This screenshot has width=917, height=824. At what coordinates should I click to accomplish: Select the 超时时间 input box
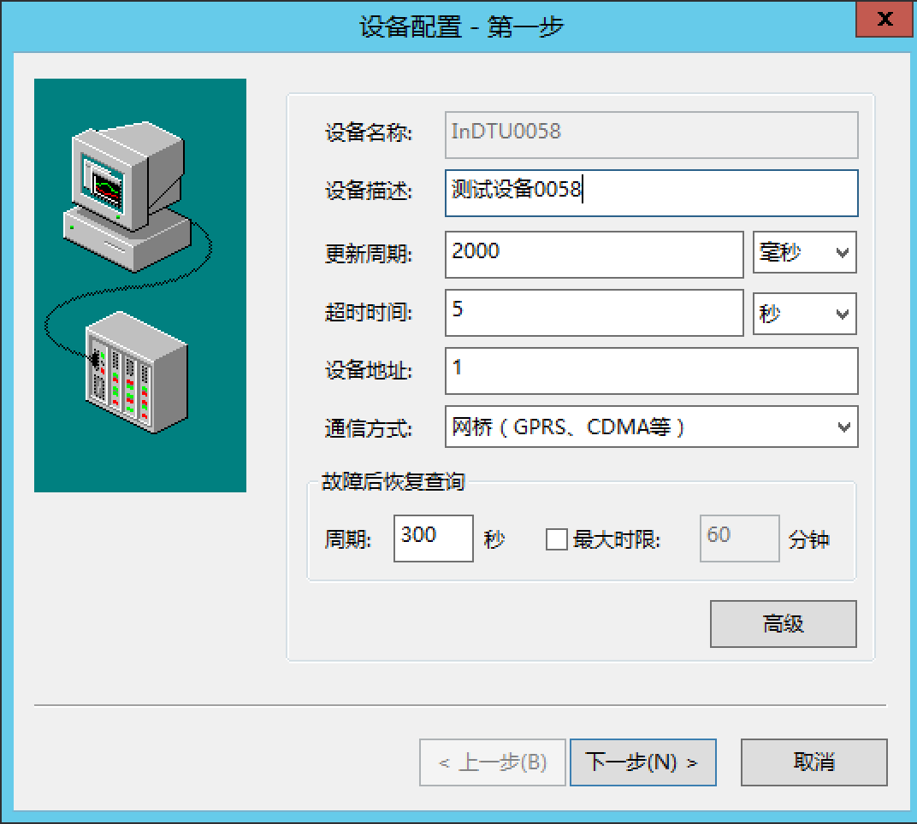point(594,313)
